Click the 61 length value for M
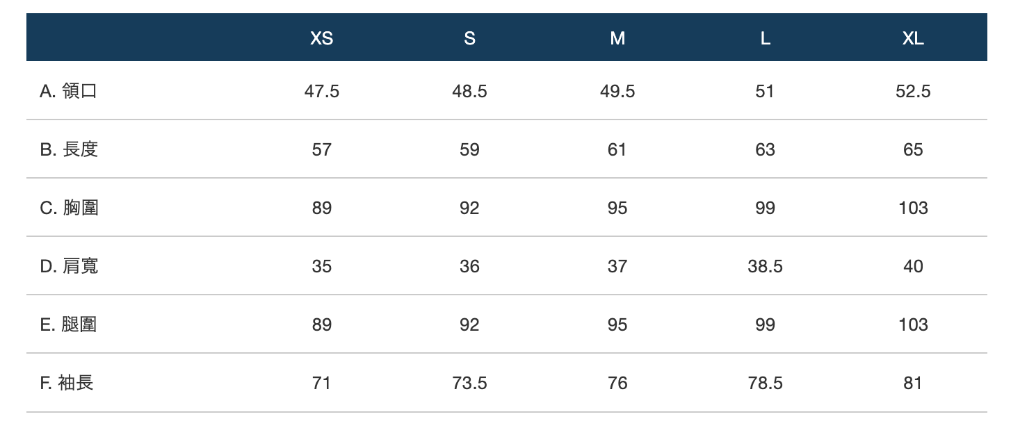This screenshot has height=428, width=1011. point(617,149)
